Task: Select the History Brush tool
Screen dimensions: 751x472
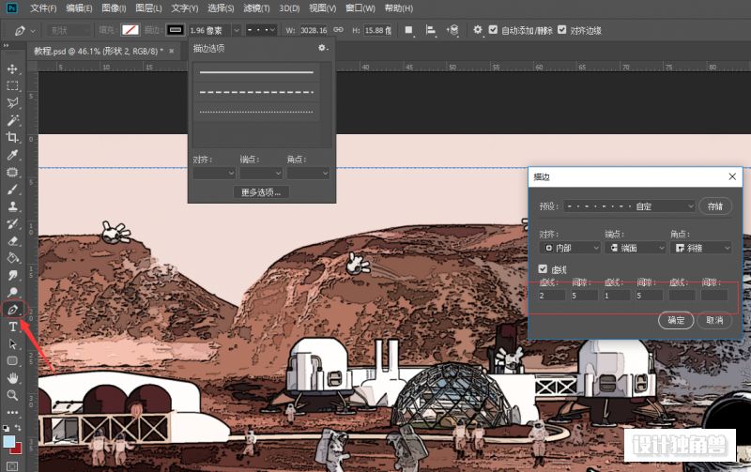Action: pyautogui.click(x=12, y=223)
